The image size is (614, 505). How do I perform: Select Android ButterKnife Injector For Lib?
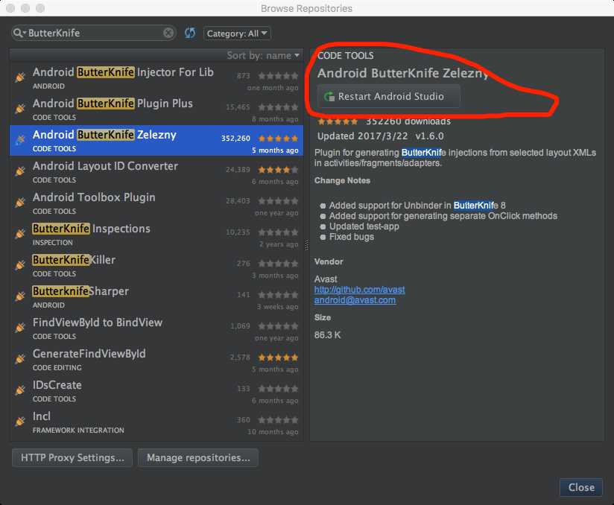click(x=156, y=78)
